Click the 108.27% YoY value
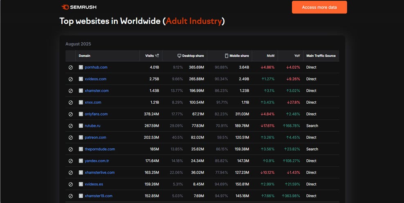Screen dimensions: 404x203 point(292,161)
